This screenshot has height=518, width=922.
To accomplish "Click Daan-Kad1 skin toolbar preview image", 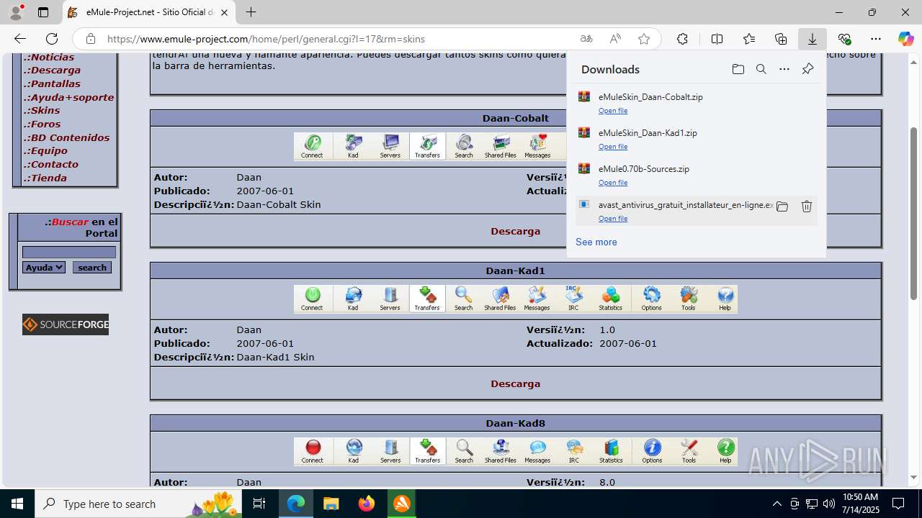I will coord(516,299).
